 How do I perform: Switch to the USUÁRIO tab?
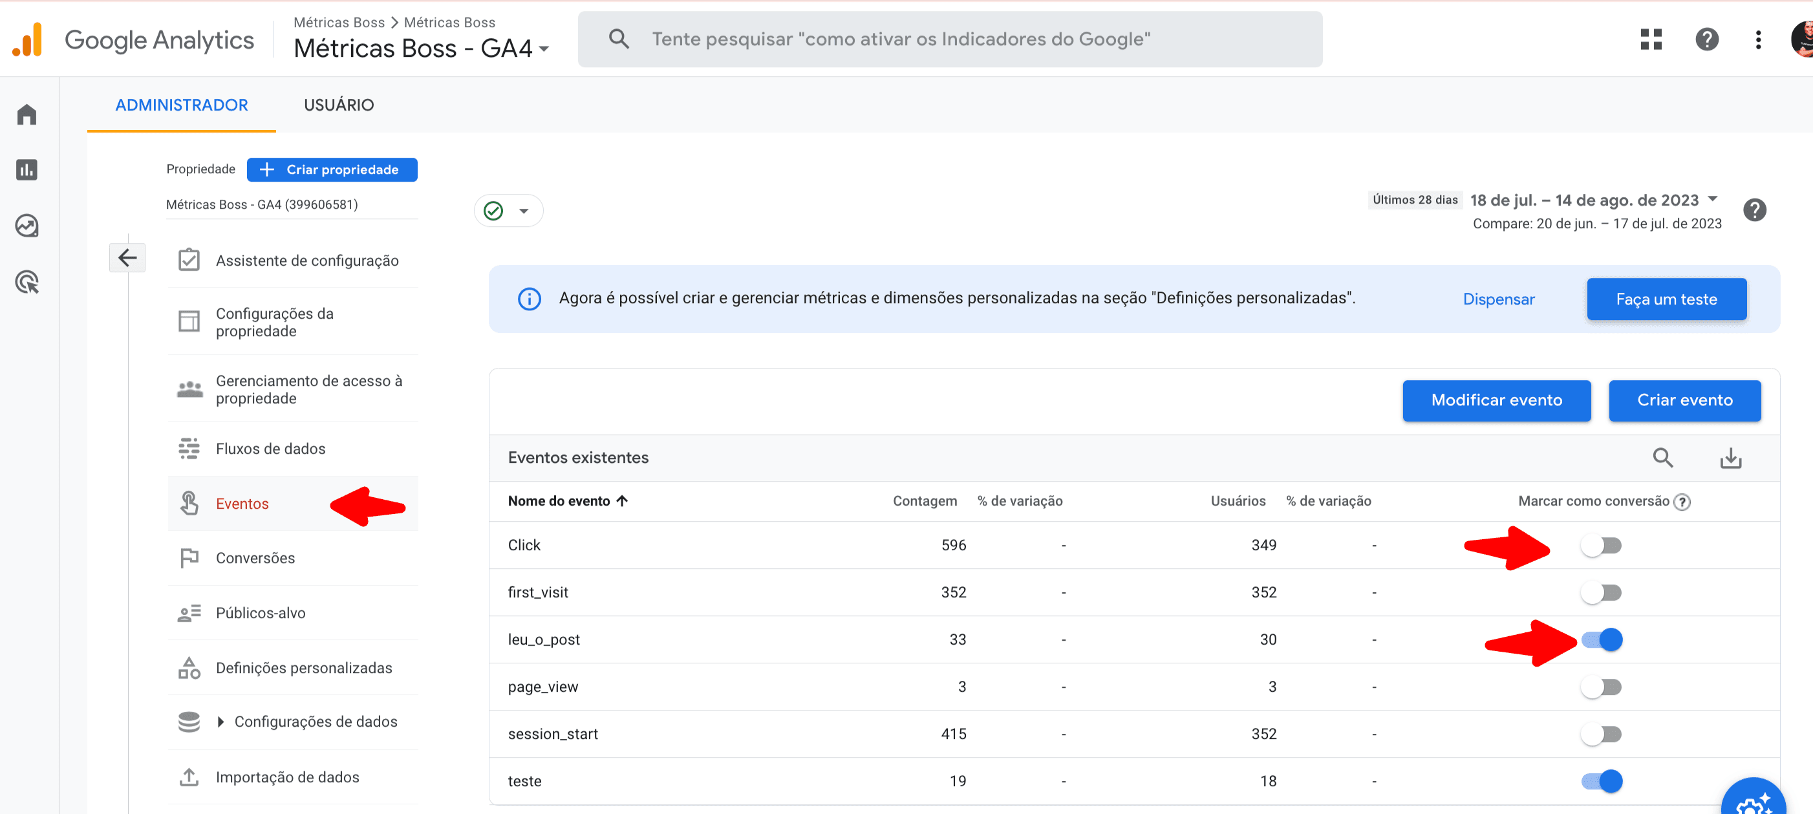click(339, 105)
